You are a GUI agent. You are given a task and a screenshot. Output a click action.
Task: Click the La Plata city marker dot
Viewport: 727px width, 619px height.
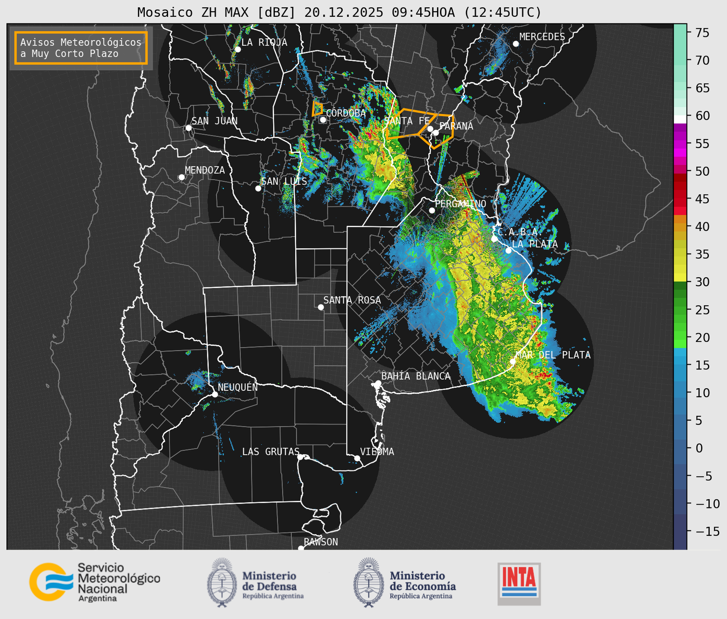(509, 251)
